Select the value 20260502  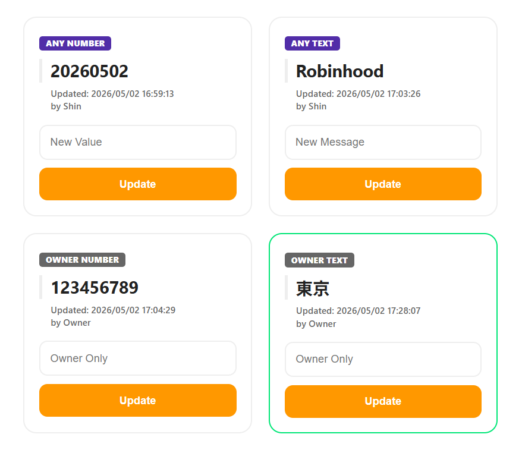pyautogui.click(x=89, y=71)
